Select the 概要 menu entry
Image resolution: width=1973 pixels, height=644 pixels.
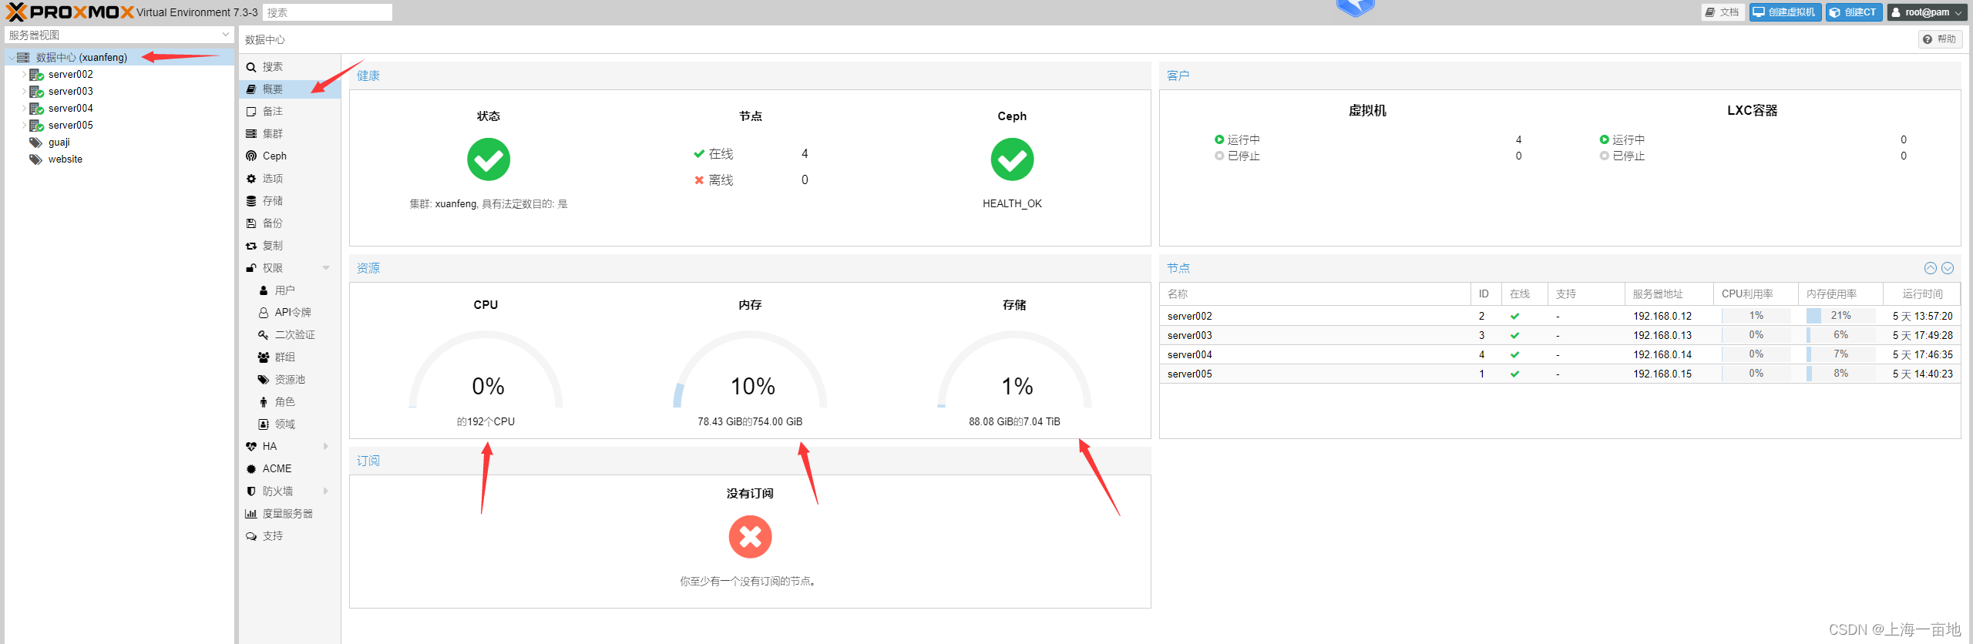coord(290,89)
